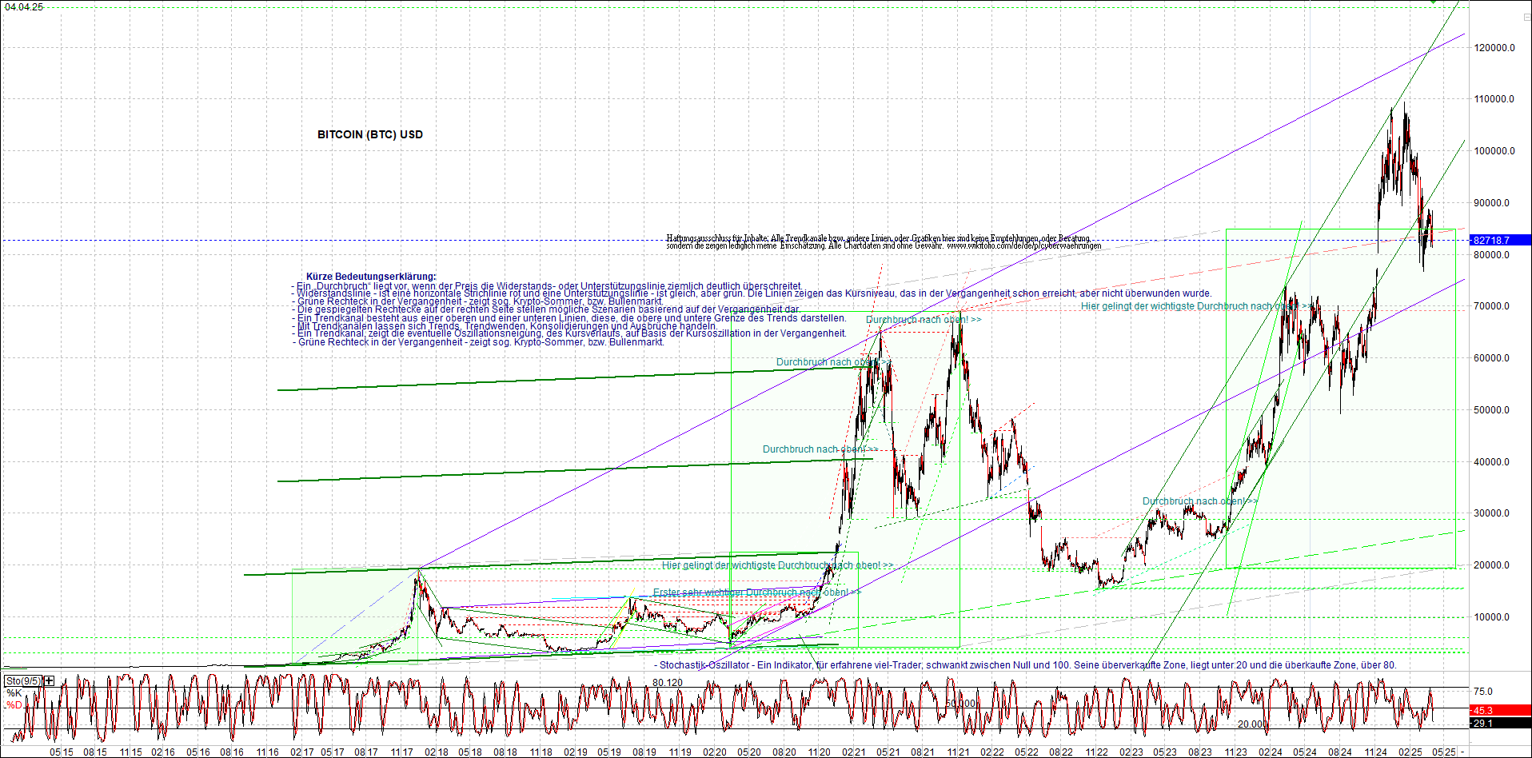Viewport: 1532px width, 758px height.
Task: Click the 120000.0 price axis label
Action: pos(1494,48)
